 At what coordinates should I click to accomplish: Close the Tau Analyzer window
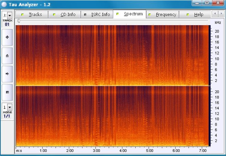[218, 3]
